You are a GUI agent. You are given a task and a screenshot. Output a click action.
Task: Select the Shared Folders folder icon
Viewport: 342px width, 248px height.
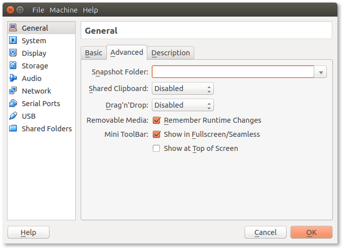[x=13, y=129]
